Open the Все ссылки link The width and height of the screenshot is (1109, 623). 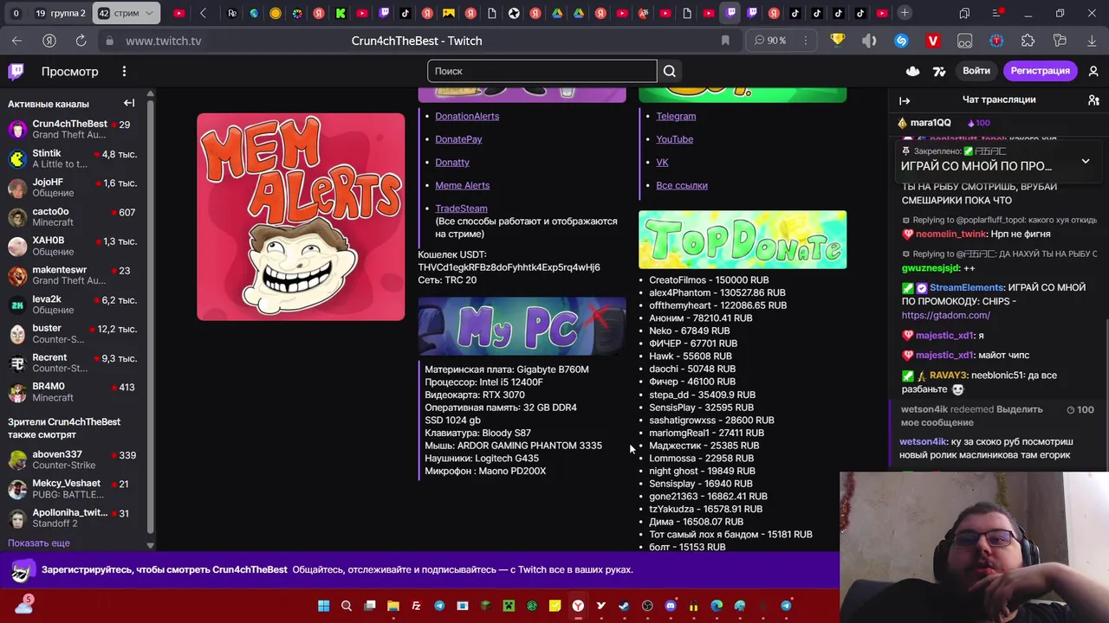point(682,185)
